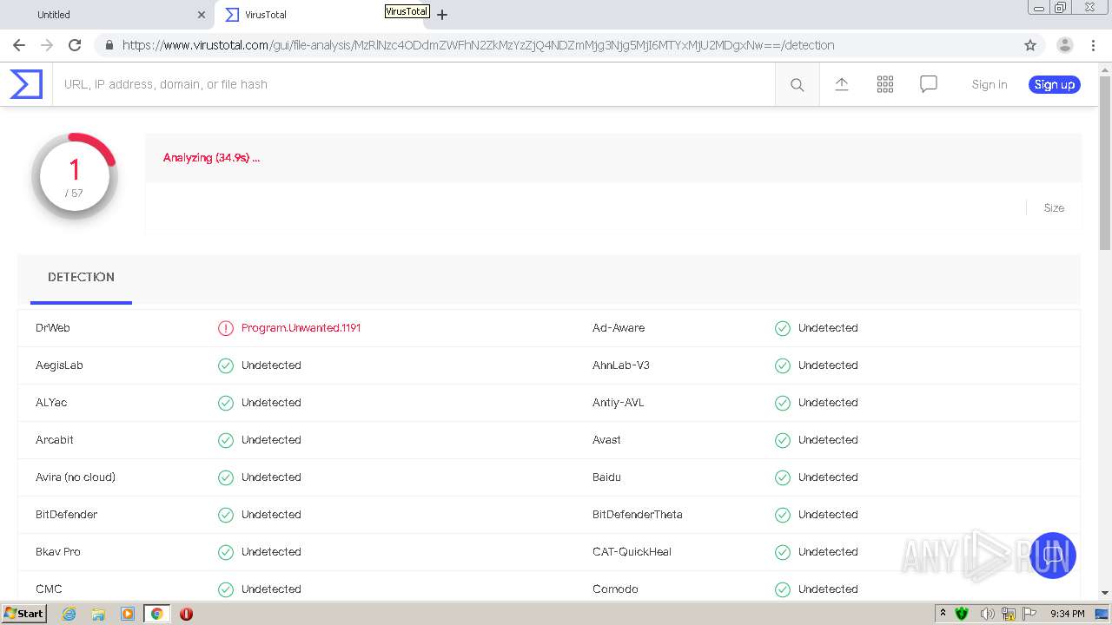The width and height of the screenshot is (1112, 625).
Task: Click the Avast green check icon
Action: tap(783, 440)
